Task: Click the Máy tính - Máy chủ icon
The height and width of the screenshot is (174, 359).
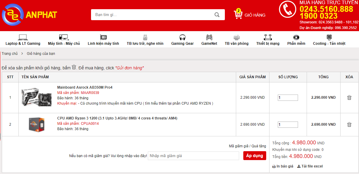Action: [64, 37]
